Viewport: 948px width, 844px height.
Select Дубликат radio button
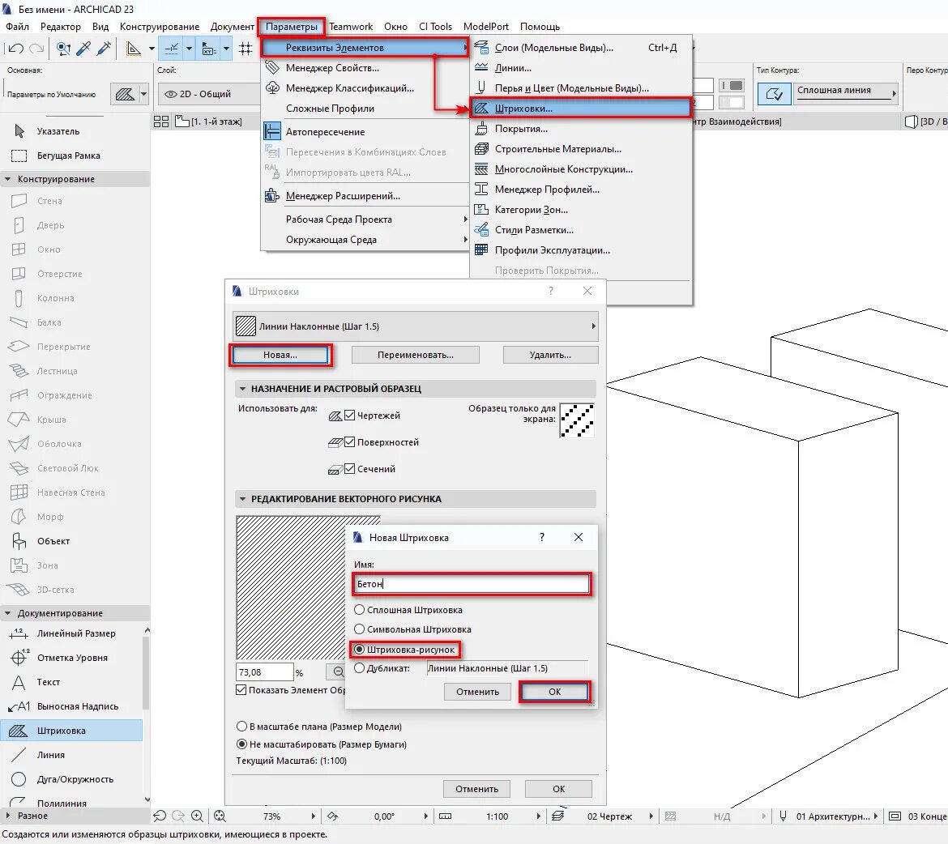point(359,668)
